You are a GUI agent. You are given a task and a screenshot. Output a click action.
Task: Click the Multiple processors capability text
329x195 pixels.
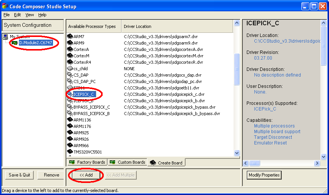click(274, 126)
